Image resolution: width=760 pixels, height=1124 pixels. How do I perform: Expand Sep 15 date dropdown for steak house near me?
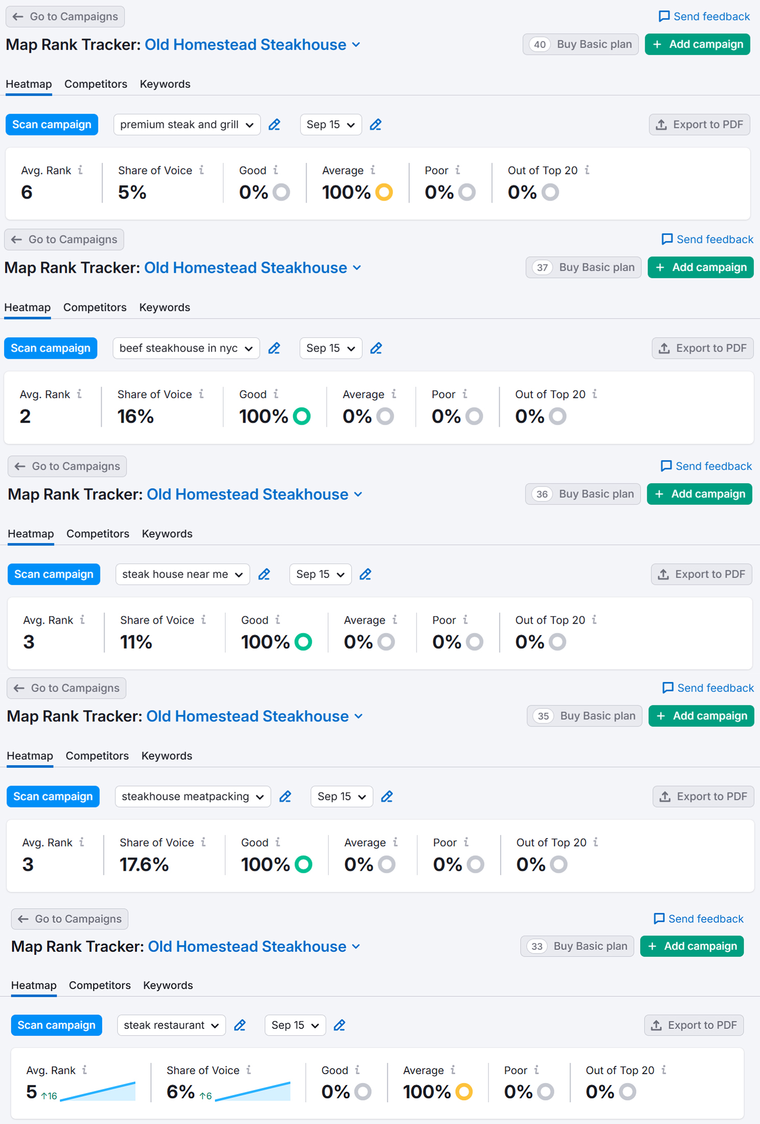pos(320,574)
